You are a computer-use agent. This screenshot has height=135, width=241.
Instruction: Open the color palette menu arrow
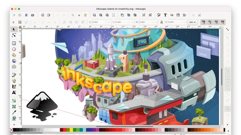point(228,131)
